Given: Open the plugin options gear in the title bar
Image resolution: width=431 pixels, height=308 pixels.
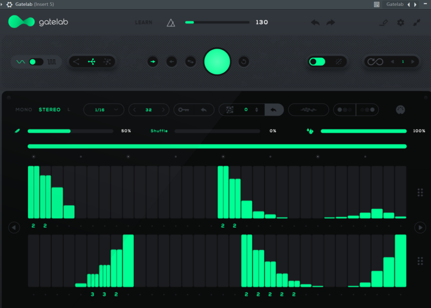Looking at the screenshot, I should [9, 4].
